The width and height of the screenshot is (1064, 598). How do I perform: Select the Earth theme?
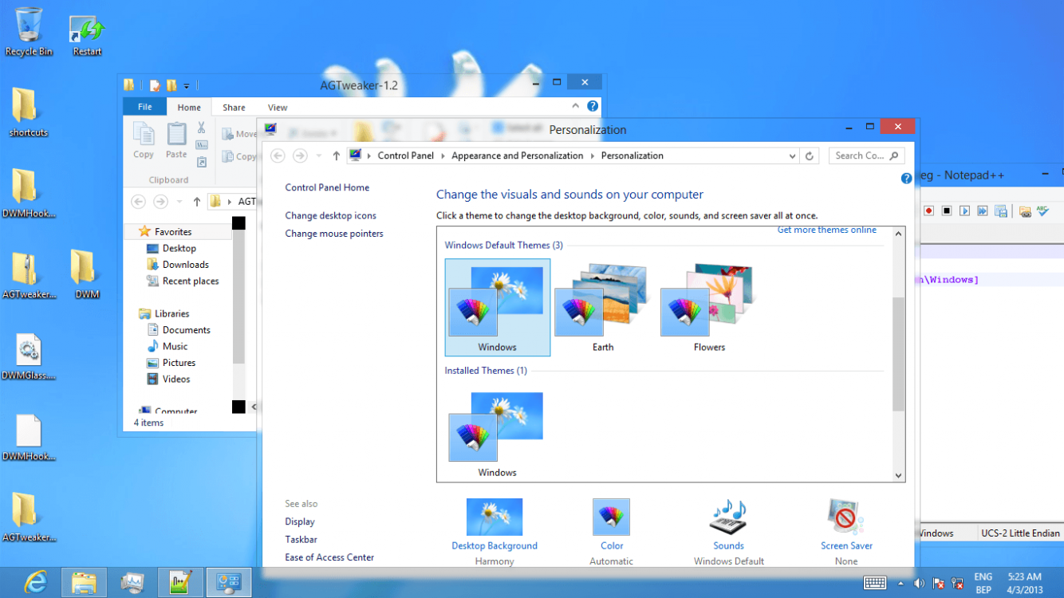pyautogui.click(x=603, y=307)
